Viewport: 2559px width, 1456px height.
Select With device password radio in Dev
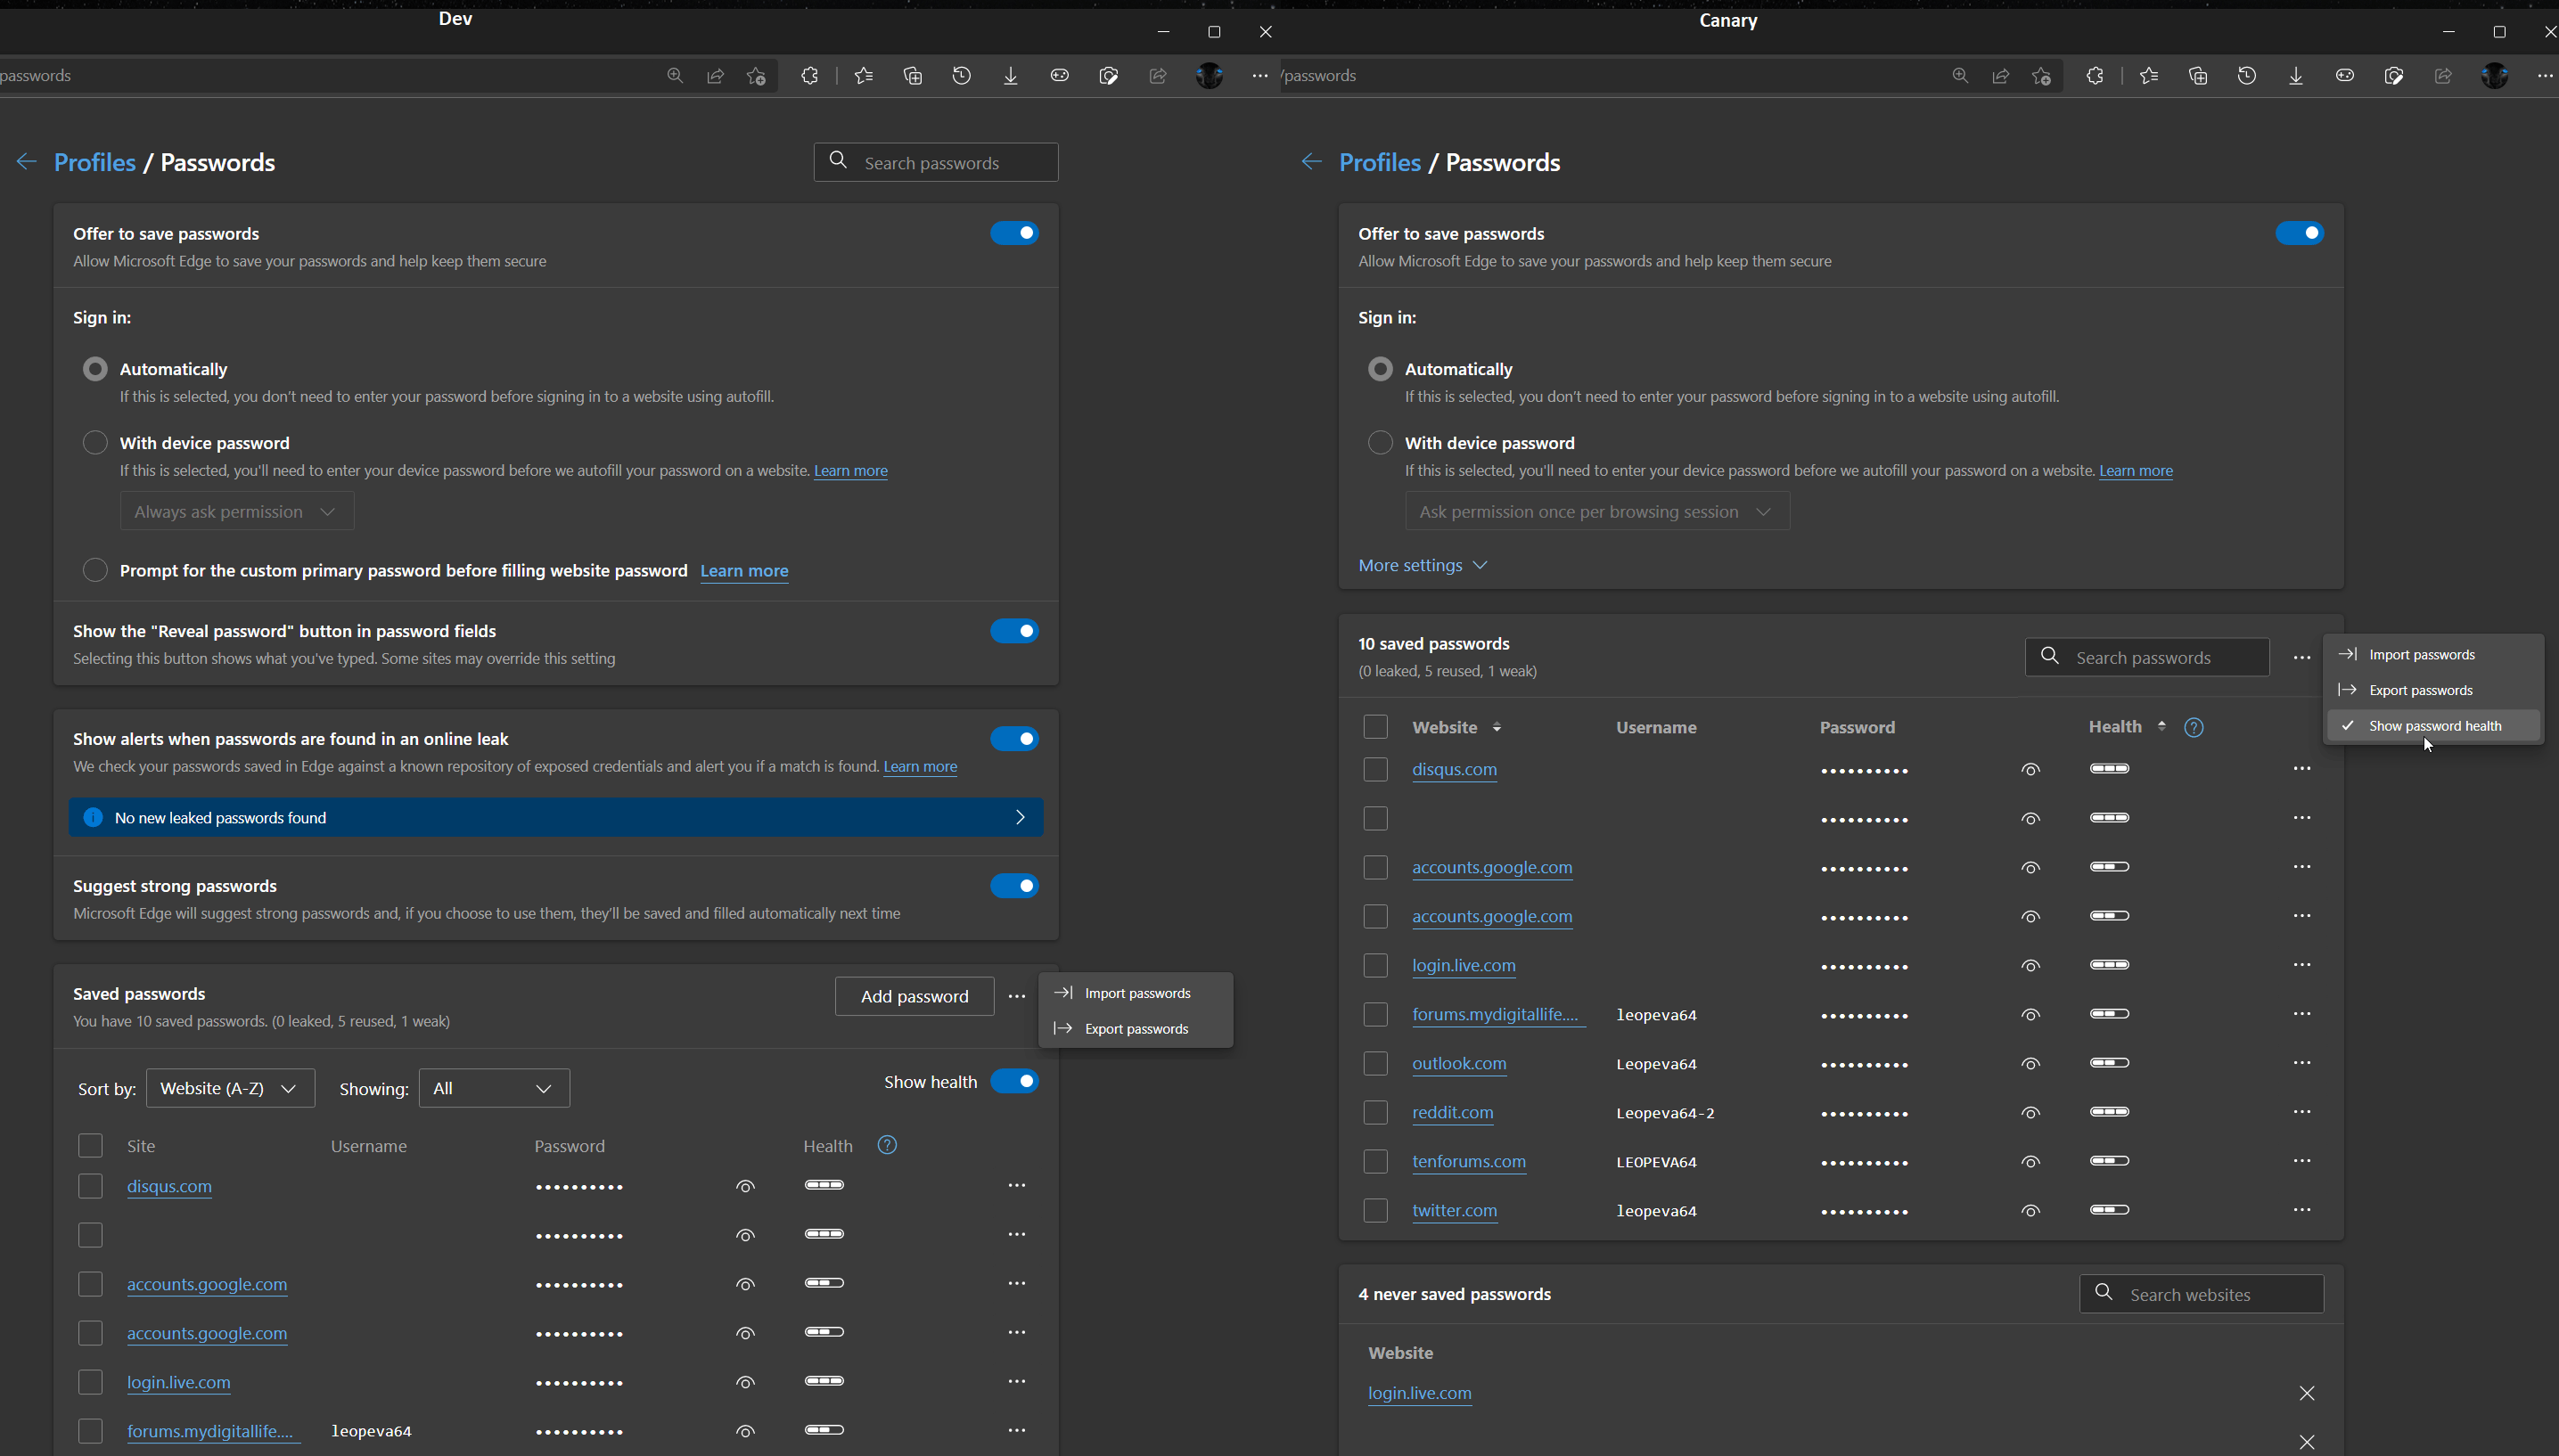(95, 442)
